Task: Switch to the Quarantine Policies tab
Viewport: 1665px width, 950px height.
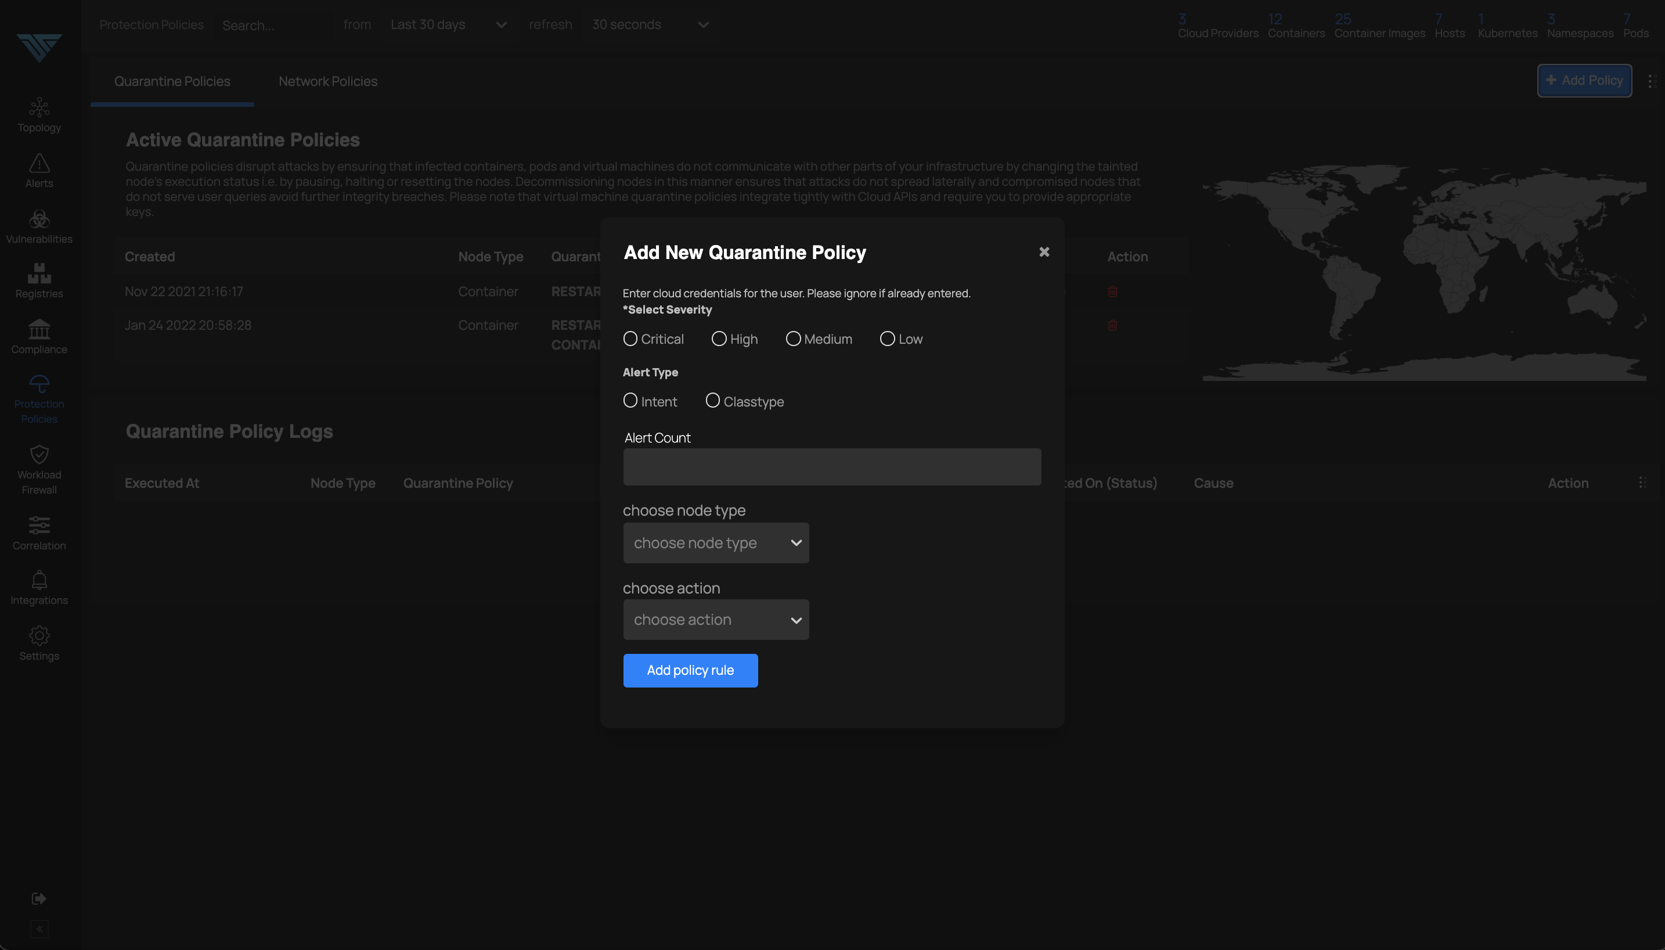Action: (x=172, y=81)
